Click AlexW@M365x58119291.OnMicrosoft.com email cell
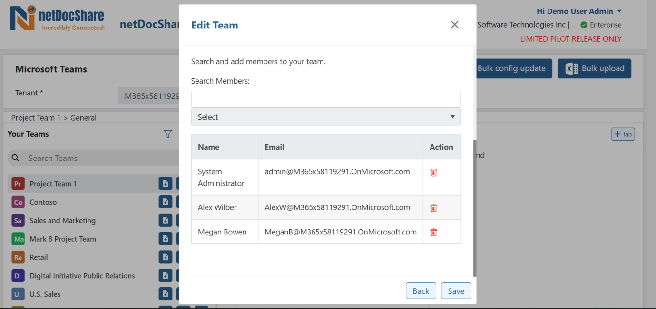Image resolution: width=656 pixels, height=309 pixels. click(x=341, y=207)
